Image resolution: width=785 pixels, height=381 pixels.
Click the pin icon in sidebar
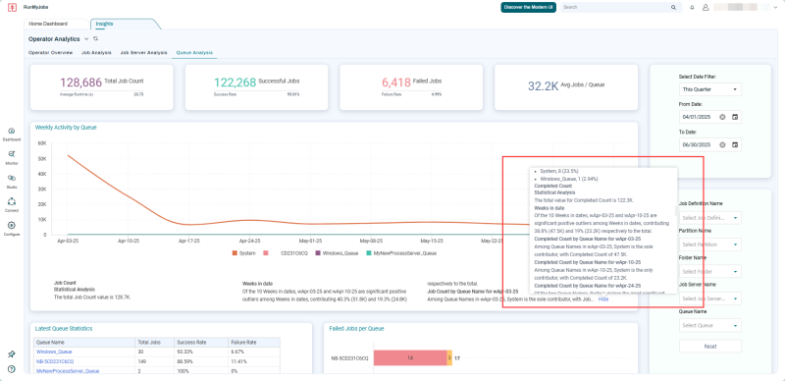tap(12, 354)
